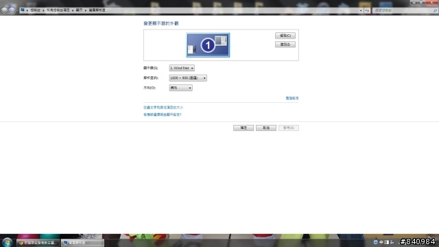Open the resolution dropdown showing 1600 × 900
This screenshot has width=439, height=247.
tap(188, 78)
